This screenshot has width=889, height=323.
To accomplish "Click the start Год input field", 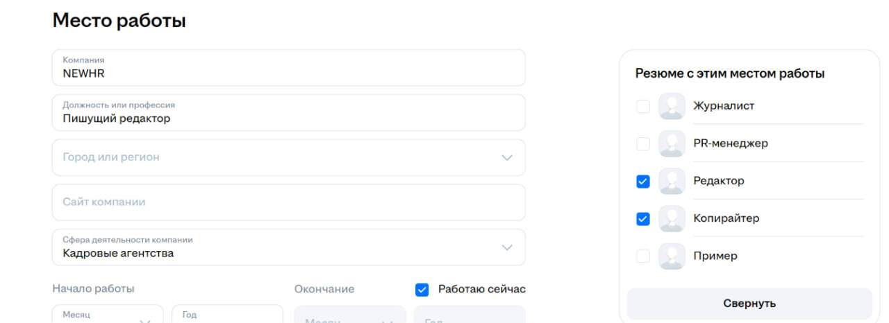I will [x=228, y=314].
